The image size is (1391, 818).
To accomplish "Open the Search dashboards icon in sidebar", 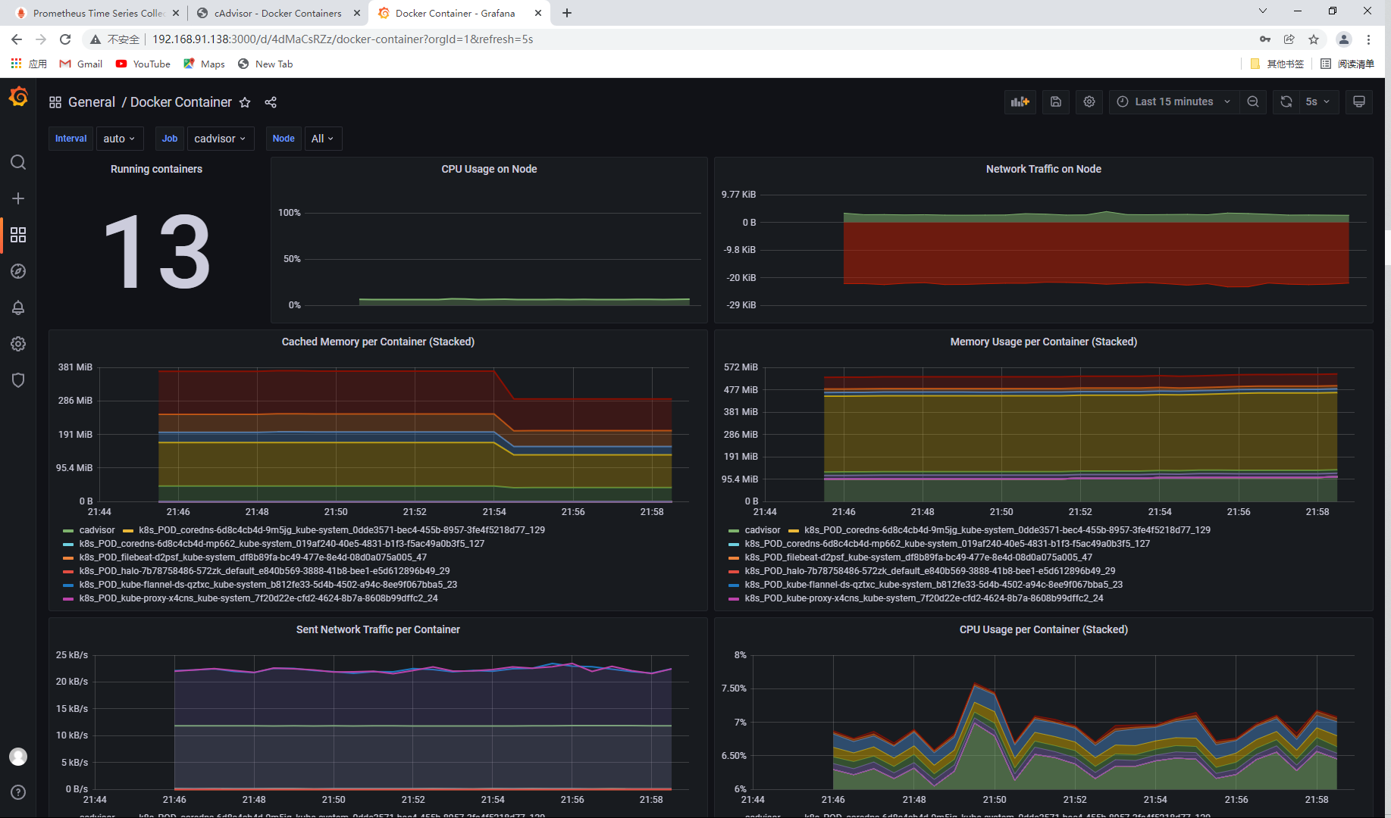I will coord(18,162).
